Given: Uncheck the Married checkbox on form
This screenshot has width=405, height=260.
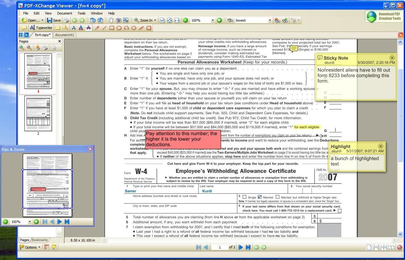Looking at the screenshot, I should [x=260, y=197].
